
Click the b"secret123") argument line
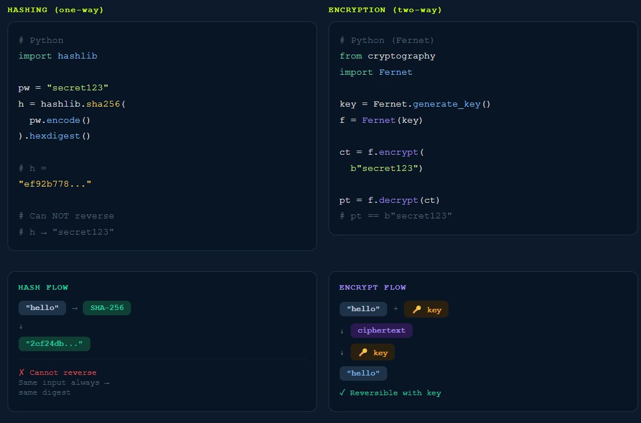coord(387,168)
